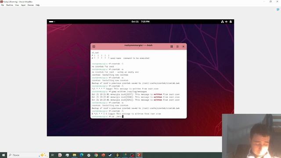This screenshot has width=281, height=158.
Task: Open the VirtualBox Machine menu
Action: [x=10, y=5]
